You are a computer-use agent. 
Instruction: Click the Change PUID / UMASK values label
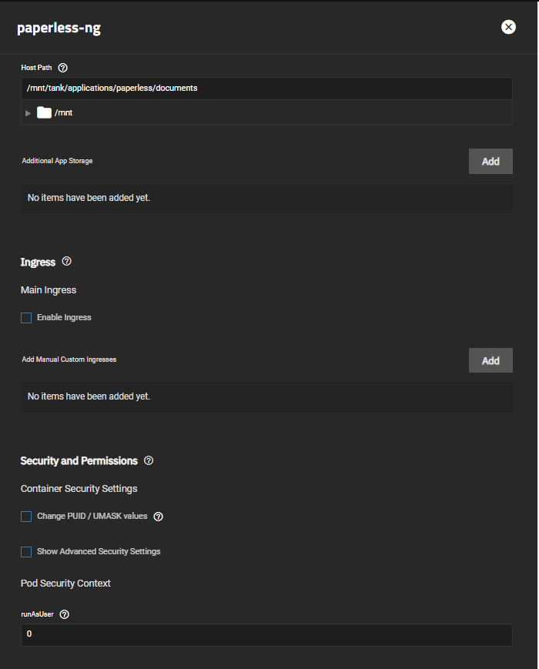pos(92,516)
